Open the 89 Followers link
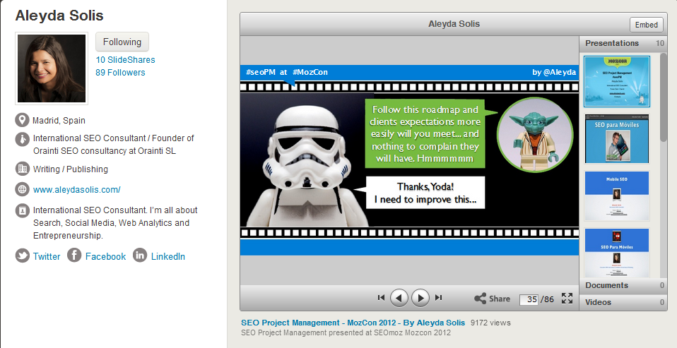 [x=121, y=73]
